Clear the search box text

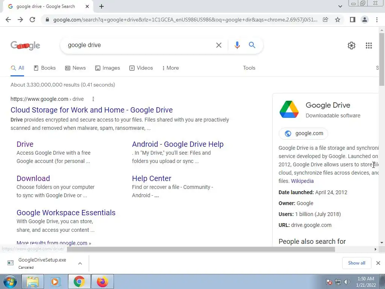(218, 45)
